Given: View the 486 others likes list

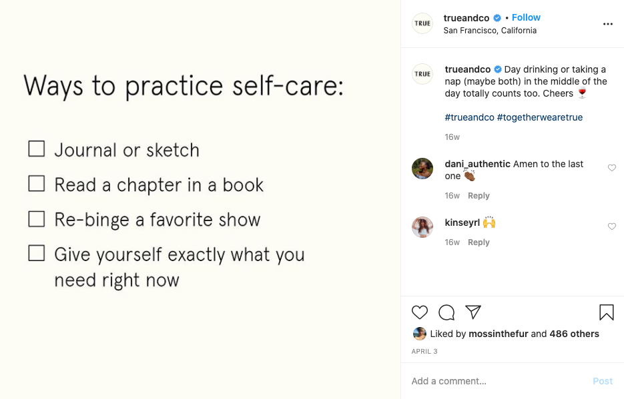Looking at the screenshot, I should click(x=574, y=334).
